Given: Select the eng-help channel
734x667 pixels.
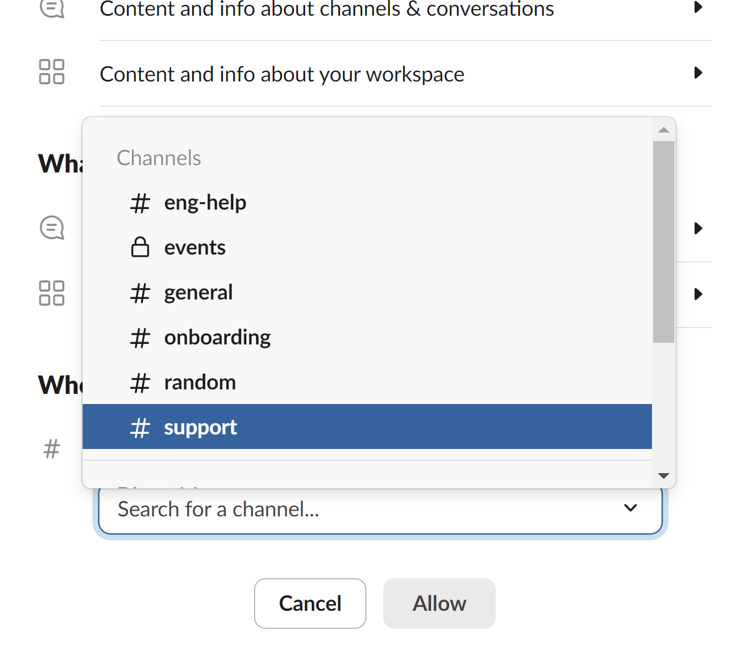Looking at the screenshot, I should [x=367, y=202].
